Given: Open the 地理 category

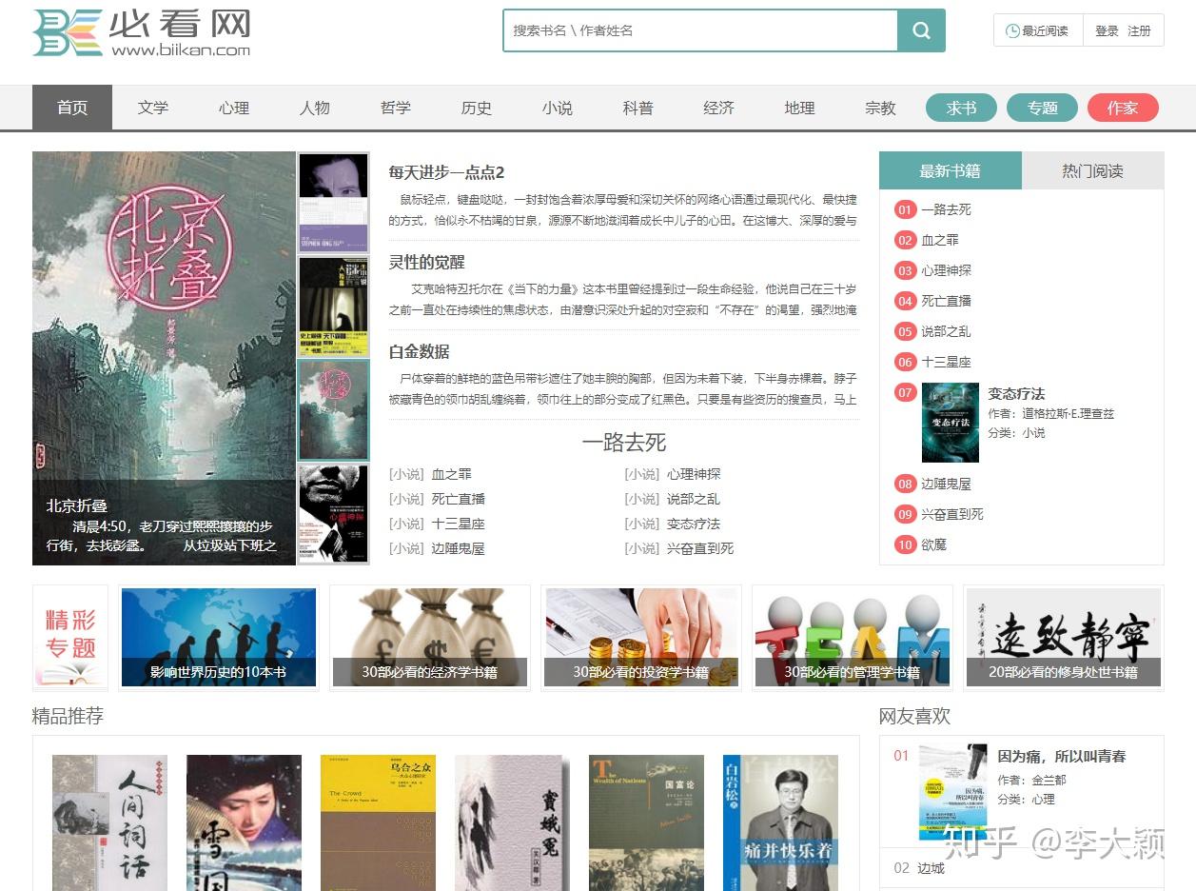Looking at the screenshot, I should [x=799, y=108].
